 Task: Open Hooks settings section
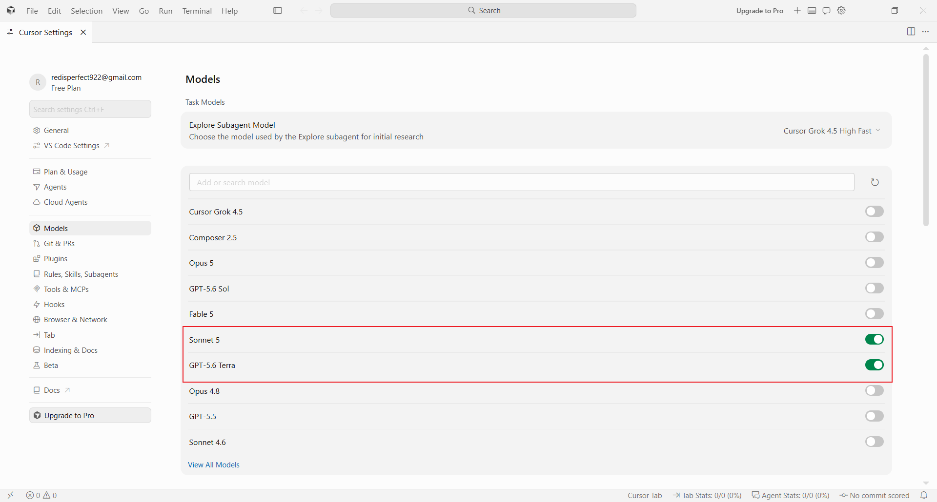(90, 305)
